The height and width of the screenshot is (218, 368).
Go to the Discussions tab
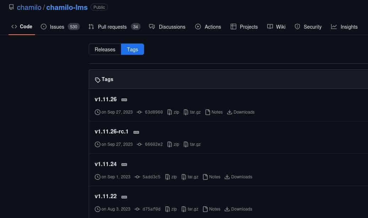[x=167, y=27]
